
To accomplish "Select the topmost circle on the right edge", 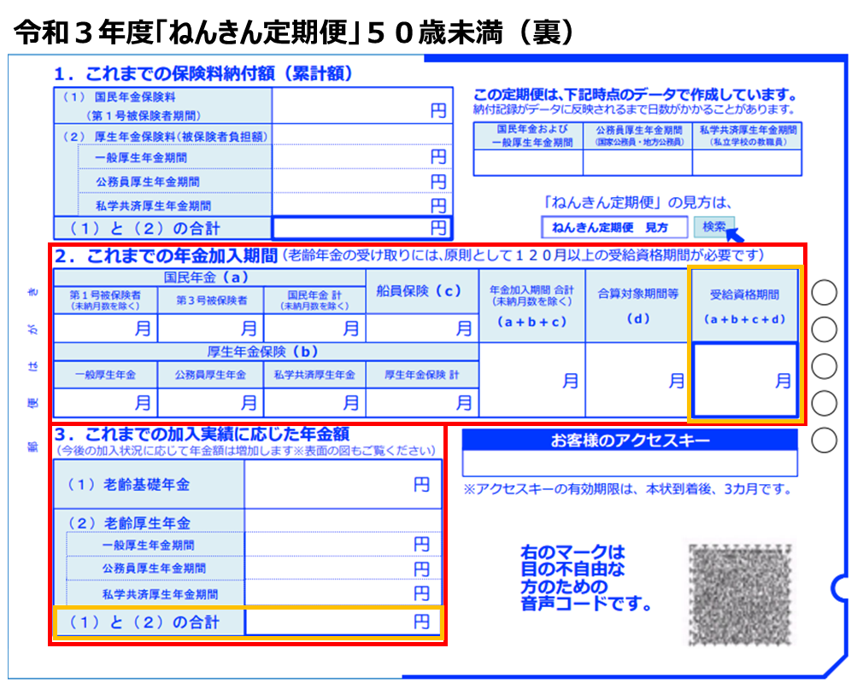I will click(x=824, y=292).
